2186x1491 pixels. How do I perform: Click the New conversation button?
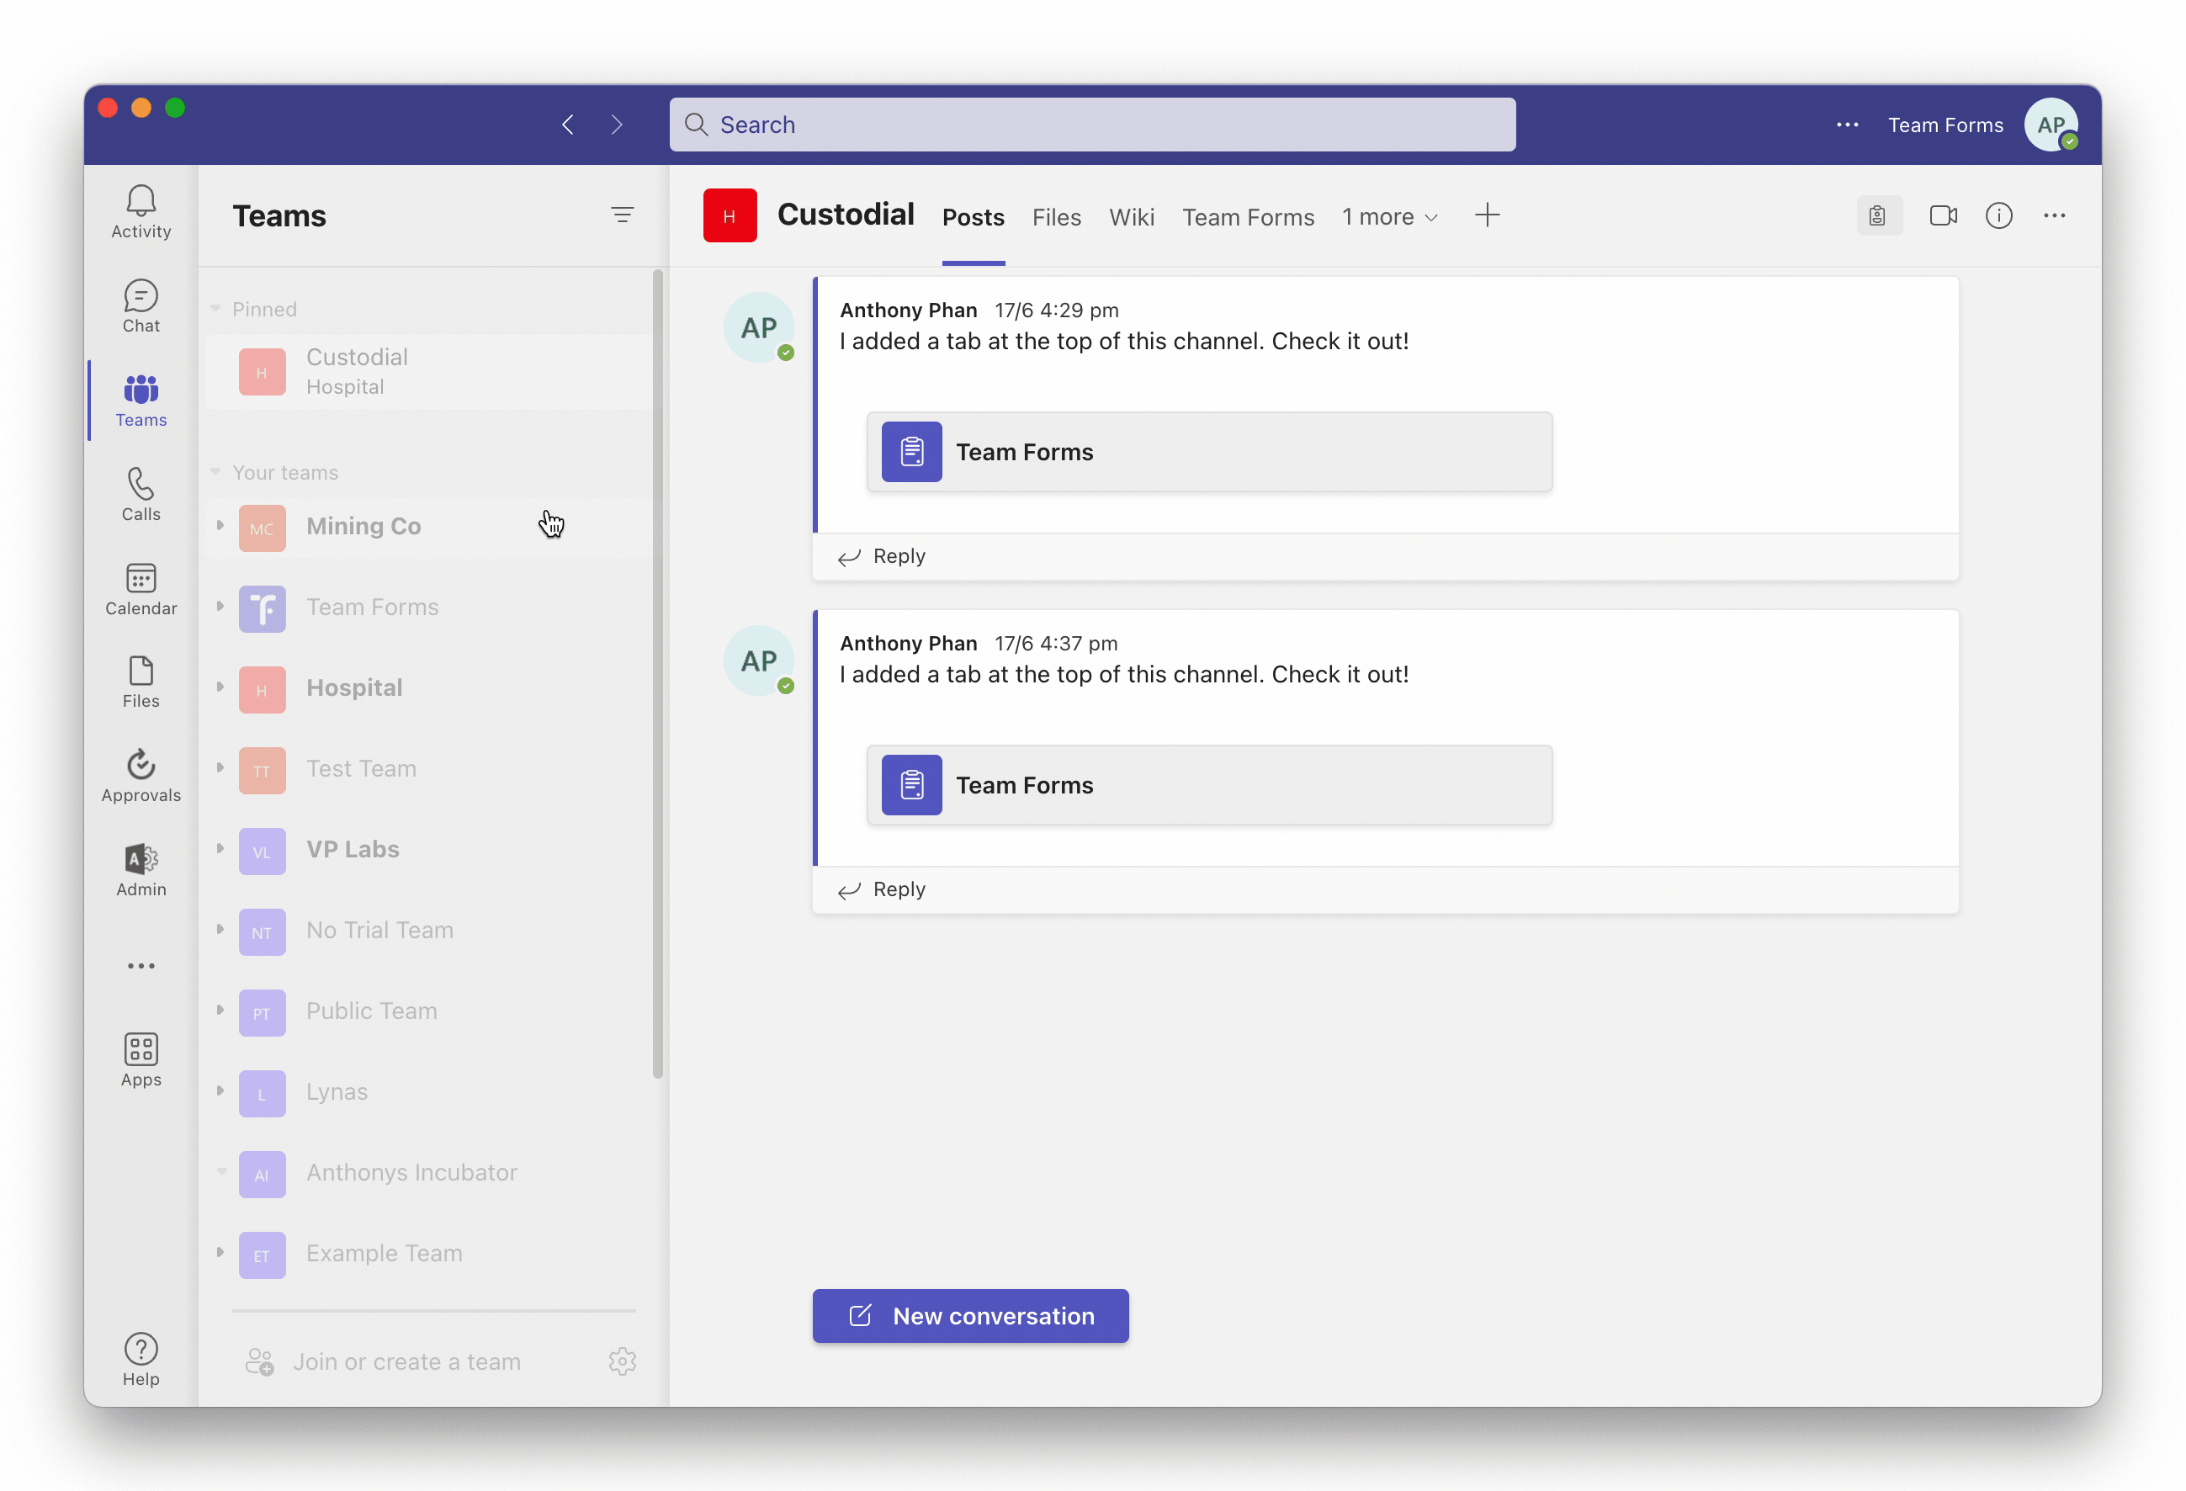(x=971, y=1316)
